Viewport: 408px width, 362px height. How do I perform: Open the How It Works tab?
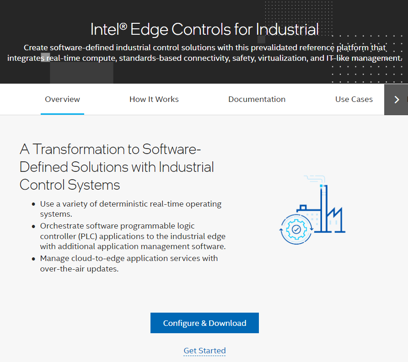click(x=154, y=99)
